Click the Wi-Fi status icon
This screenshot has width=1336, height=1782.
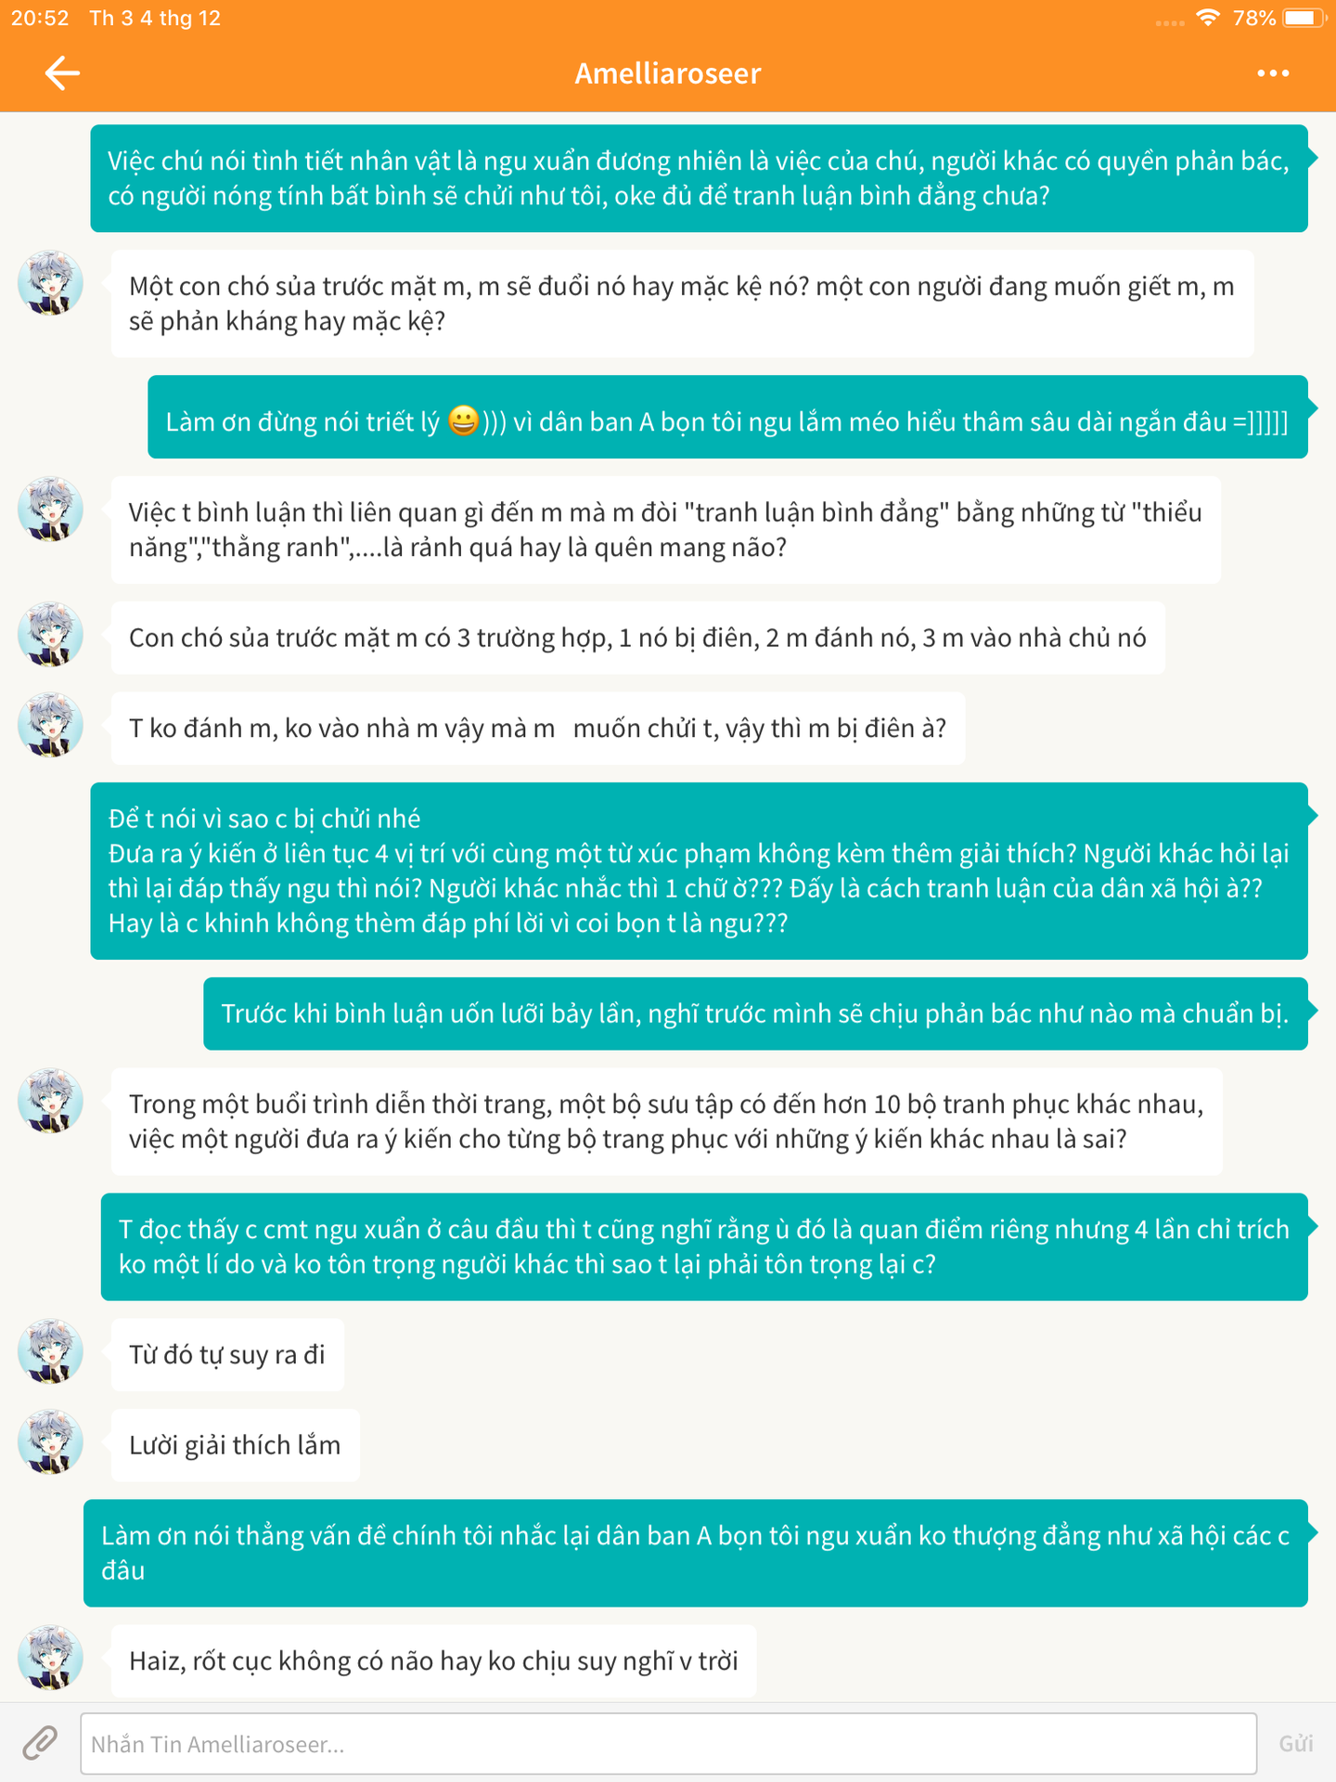pyautogui.click(x=1207, y=18)
